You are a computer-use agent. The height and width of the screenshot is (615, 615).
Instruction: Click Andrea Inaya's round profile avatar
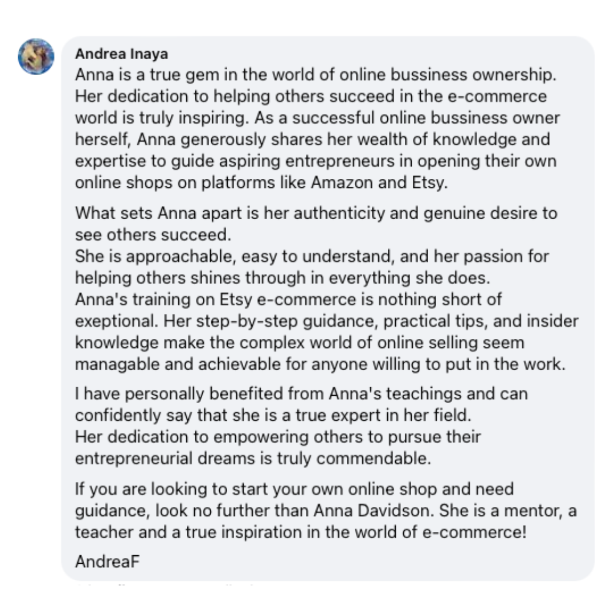(36, 56)
